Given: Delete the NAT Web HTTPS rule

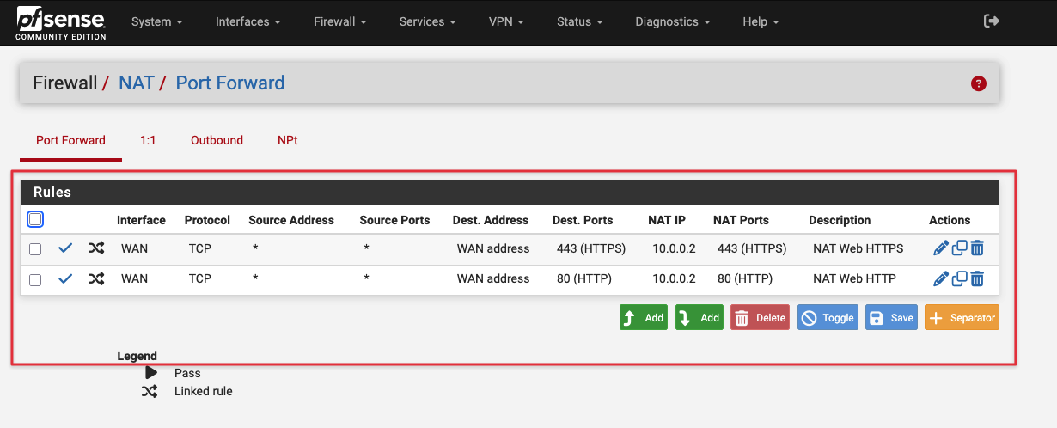Looking at the screenshot, I should coord(977,248).
